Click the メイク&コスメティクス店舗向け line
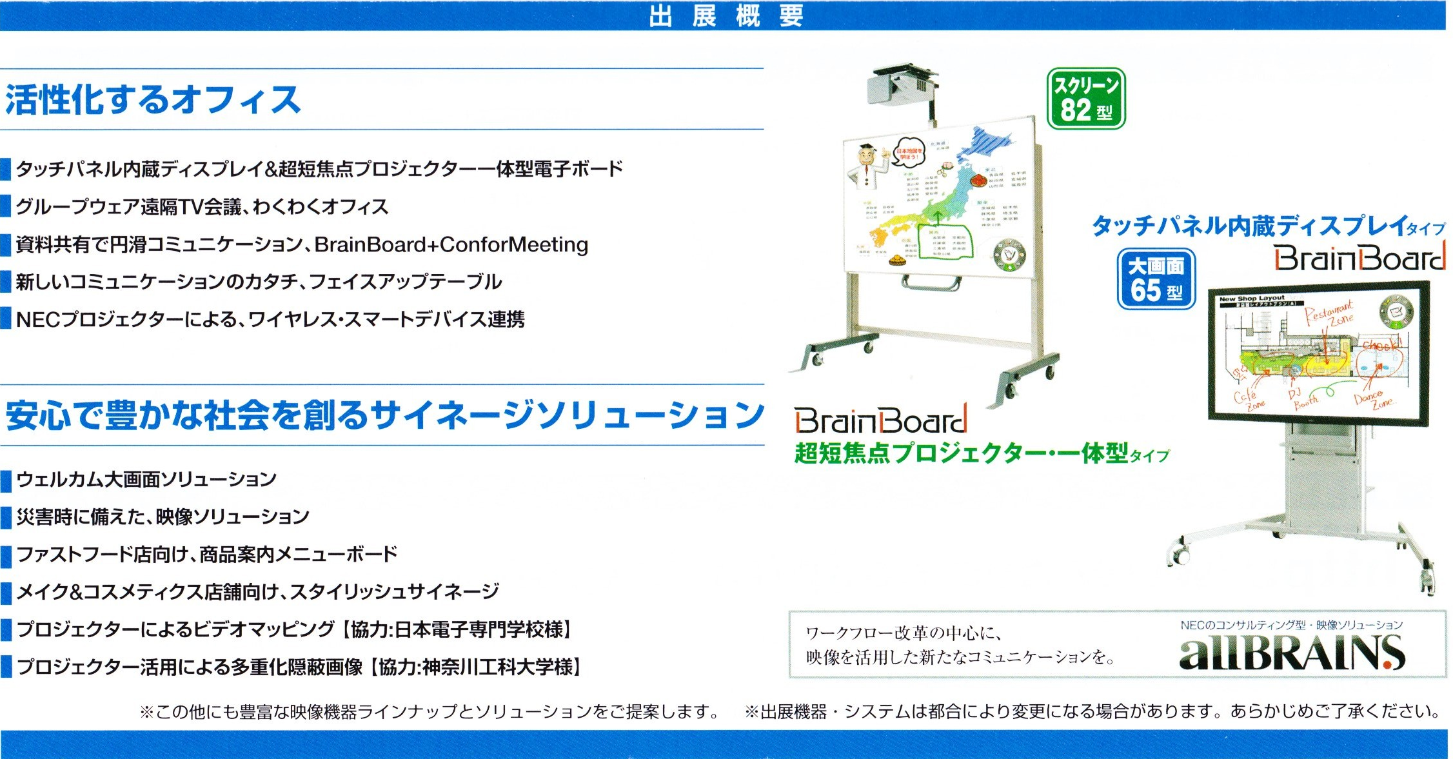 (257, 591)
